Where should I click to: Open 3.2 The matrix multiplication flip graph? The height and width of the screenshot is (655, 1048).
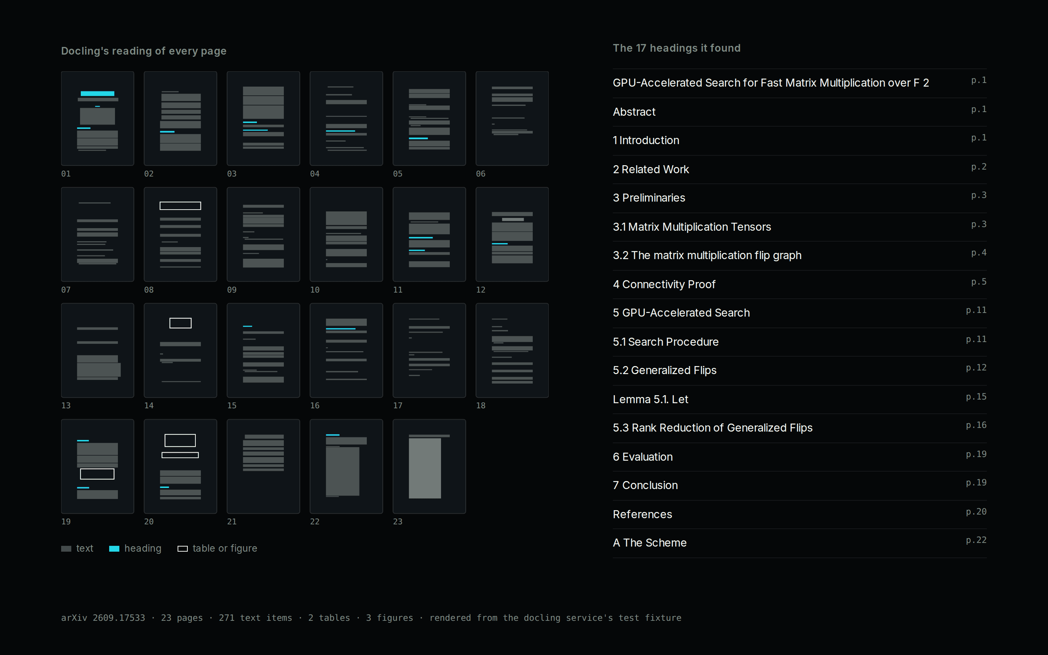tap(799, 256)
